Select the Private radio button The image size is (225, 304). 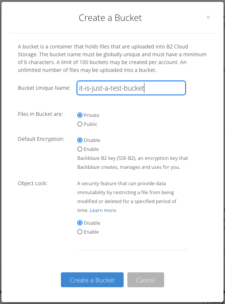click(80, 115)
